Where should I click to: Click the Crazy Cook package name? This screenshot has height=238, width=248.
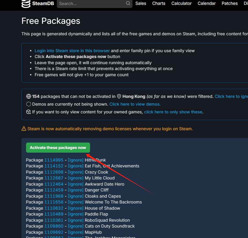click(x=97, y=172)
